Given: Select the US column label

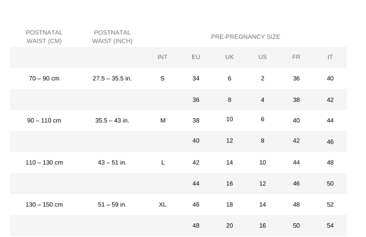Looking at the screenshot, I should coord(263,57).
